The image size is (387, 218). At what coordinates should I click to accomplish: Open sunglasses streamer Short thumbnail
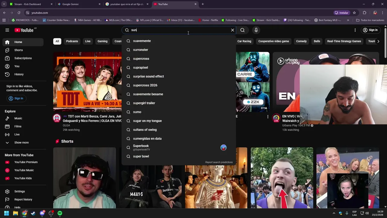[84, 178]
